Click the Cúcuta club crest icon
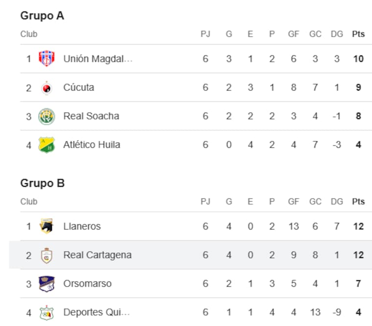The image size is (372, 326). tap(46, 88)
